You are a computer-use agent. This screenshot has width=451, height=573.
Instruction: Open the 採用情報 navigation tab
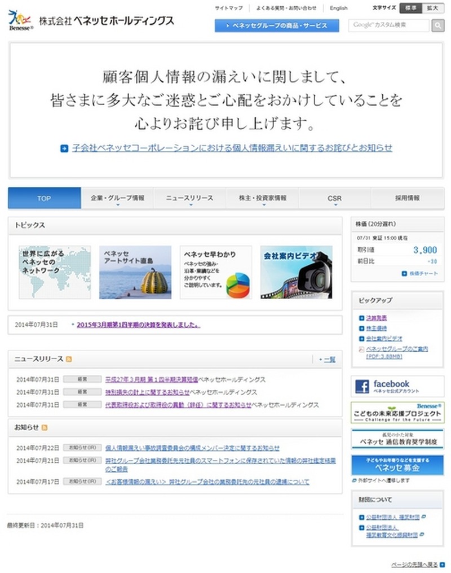(407, 199)
